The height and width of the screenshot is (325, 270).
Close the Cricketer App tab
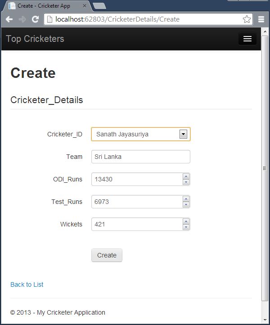84,6
